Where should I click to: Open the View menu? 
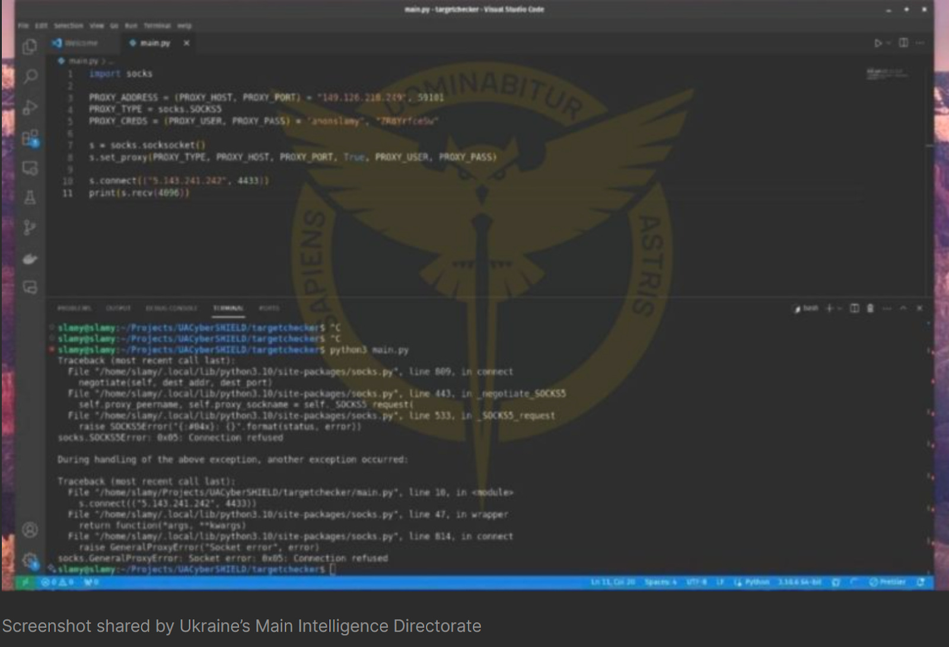[x=97, y=25]
